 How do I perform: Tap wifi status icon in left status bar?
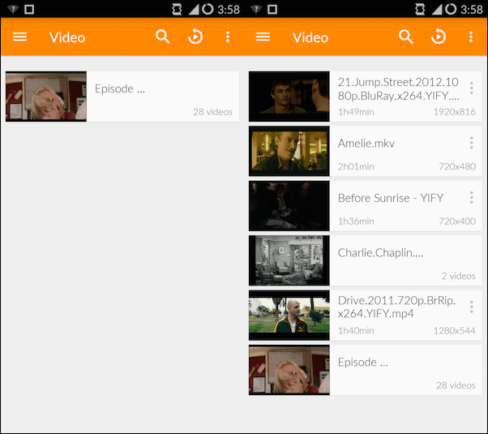(x=13, y=10)
